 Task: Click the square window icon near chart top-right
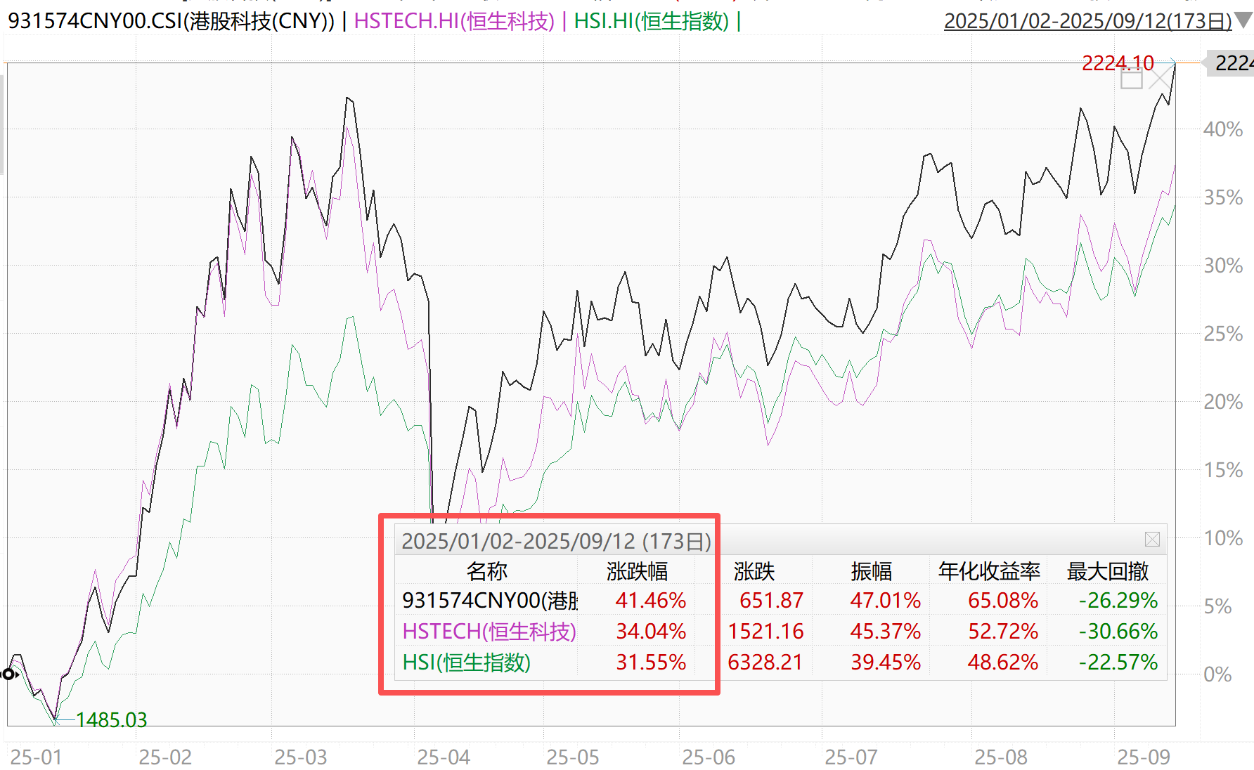[x=1131, y=79]
